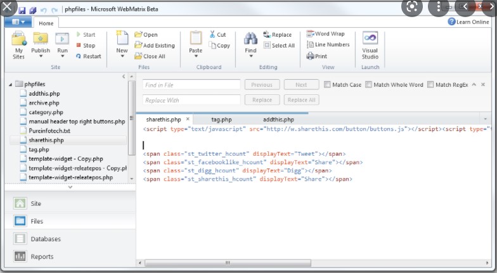Select template-widget - Copy.php file

tap(66, 158)
